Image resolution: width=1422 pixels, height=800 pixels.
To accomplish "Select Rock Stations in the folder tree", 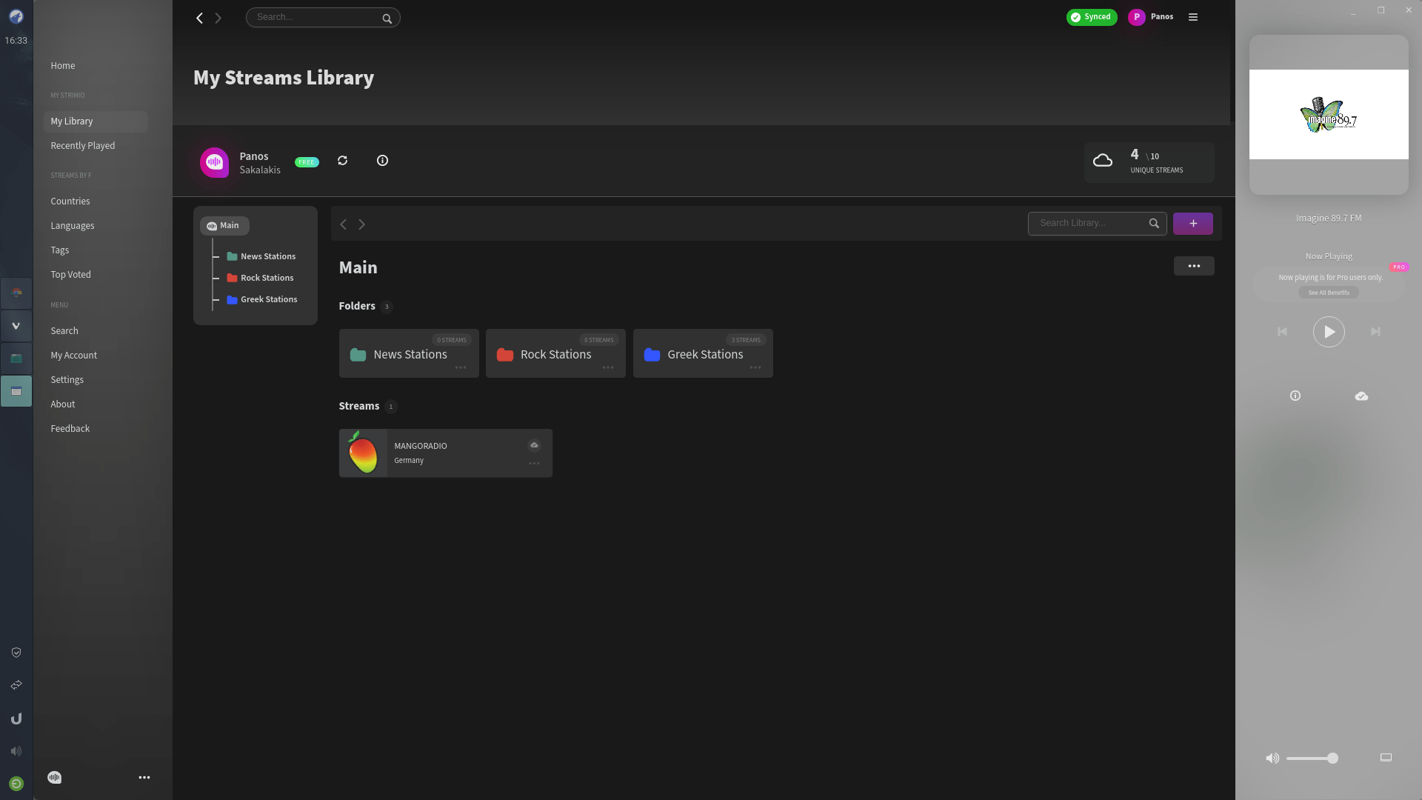I will (x=267, y=278).
